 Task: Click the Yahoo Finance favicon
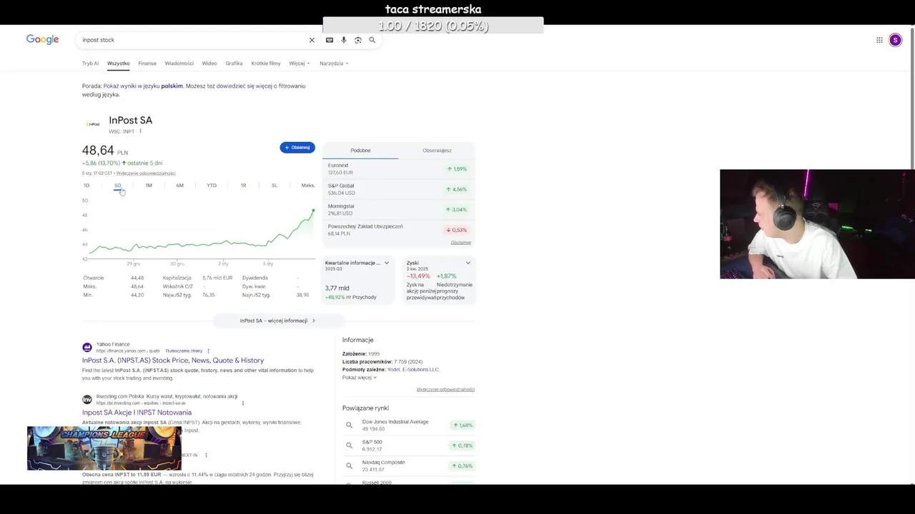87,348
